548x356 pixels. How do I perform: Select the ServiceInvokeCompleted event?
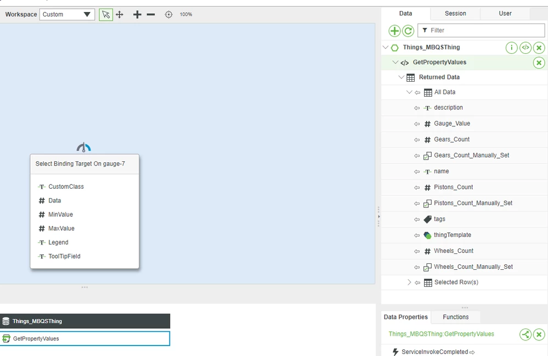[x=434, y=352]
